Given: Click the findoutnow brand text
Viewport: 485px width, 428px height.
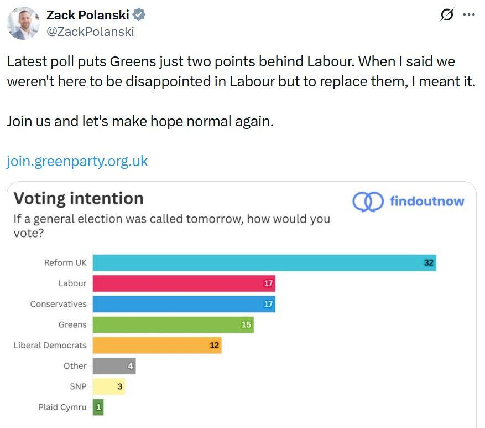Looking at the screenshot, I should 426,202.
